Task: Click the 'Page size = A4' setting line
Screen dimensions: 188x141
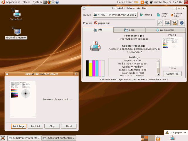Action: [x=132, y=61]
